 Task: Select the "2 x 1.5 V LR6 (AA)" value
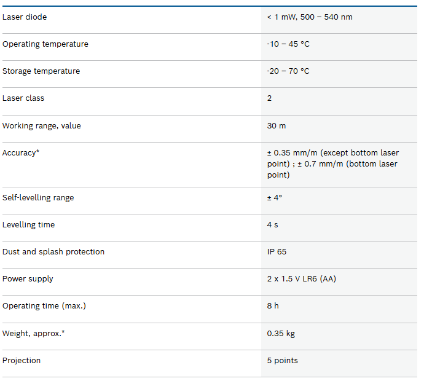[x=302, y=279]
